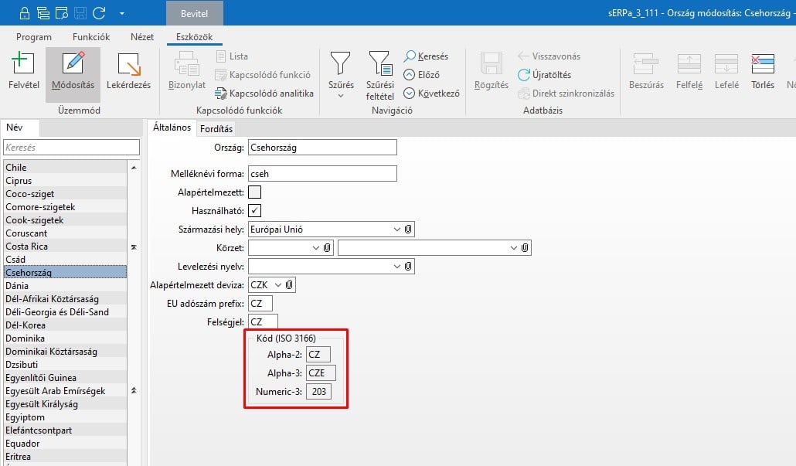The width and height of the screenshot is (796, 466).
Task: Expand the Alapértelmezett deviza CZK dropdown
Action: (x=278, y=285)
